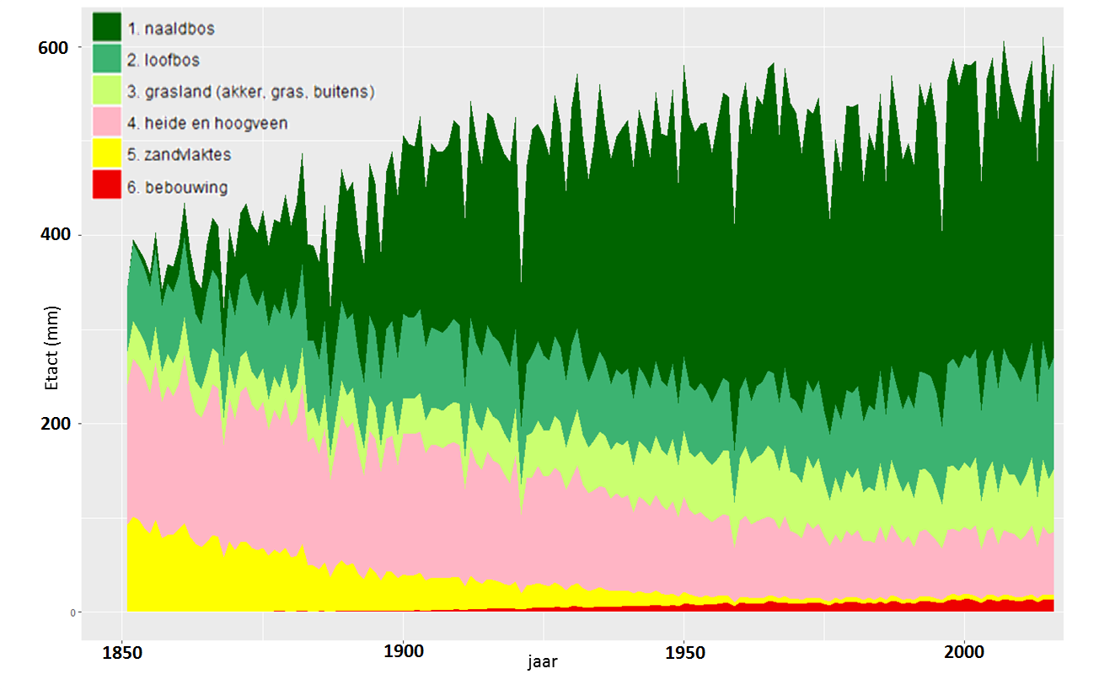Select the light green grasland legend swatch
Screen dimensions: 1099x690
pos(107,91)
